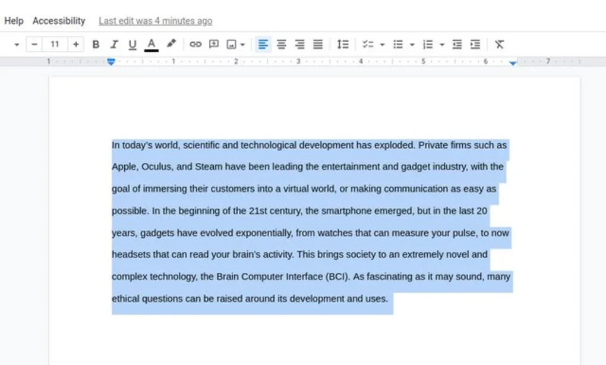Apply the bulleted list icon
Screen dimensions: 606x365
point(398,45)
